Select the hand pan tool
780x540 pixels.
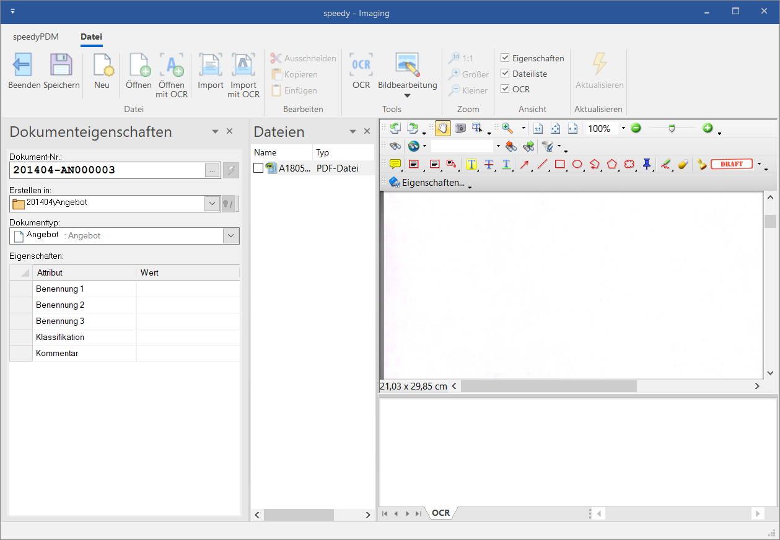[x=443, y=128]
